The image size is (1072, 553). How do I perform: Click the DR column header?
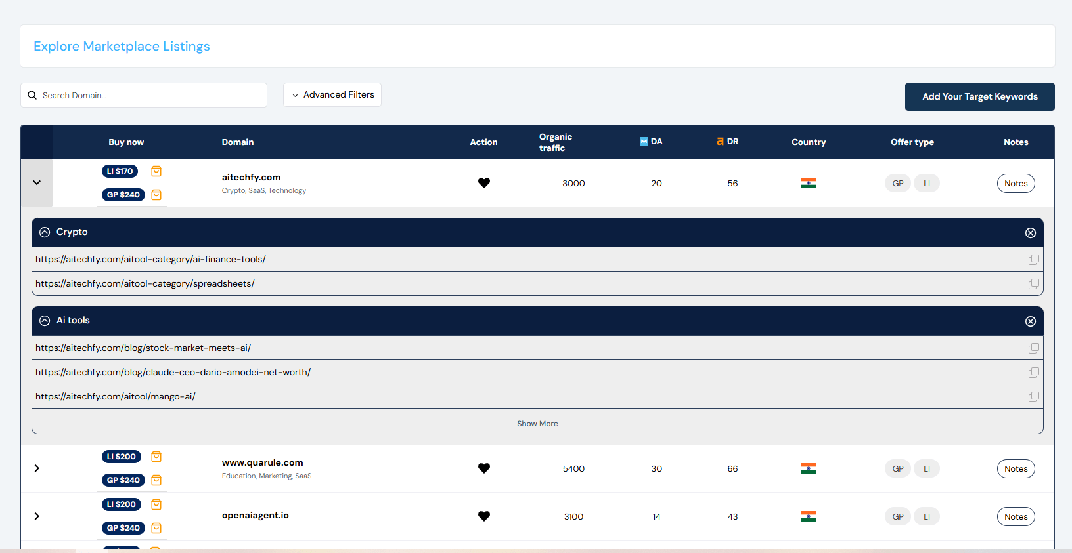coord(728,142)
